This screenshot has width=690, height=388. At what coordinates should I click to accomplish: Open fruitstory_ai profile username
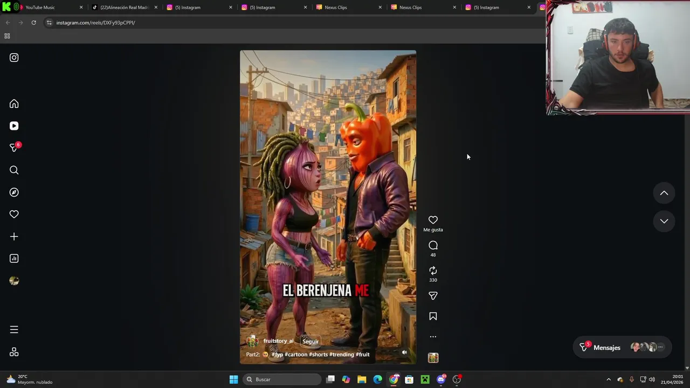[278, 341]
